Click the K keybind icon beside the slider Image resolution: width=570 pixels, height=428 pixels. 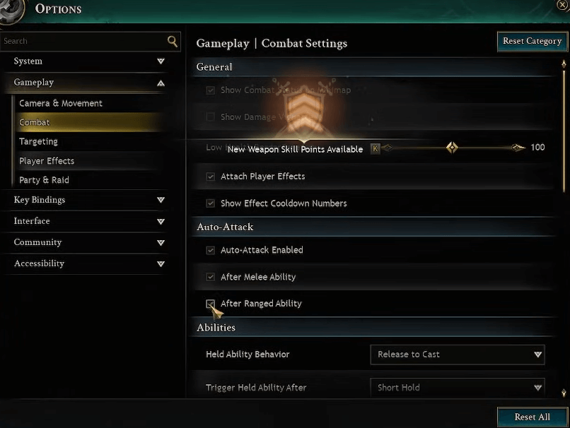[x=375, y=148]
